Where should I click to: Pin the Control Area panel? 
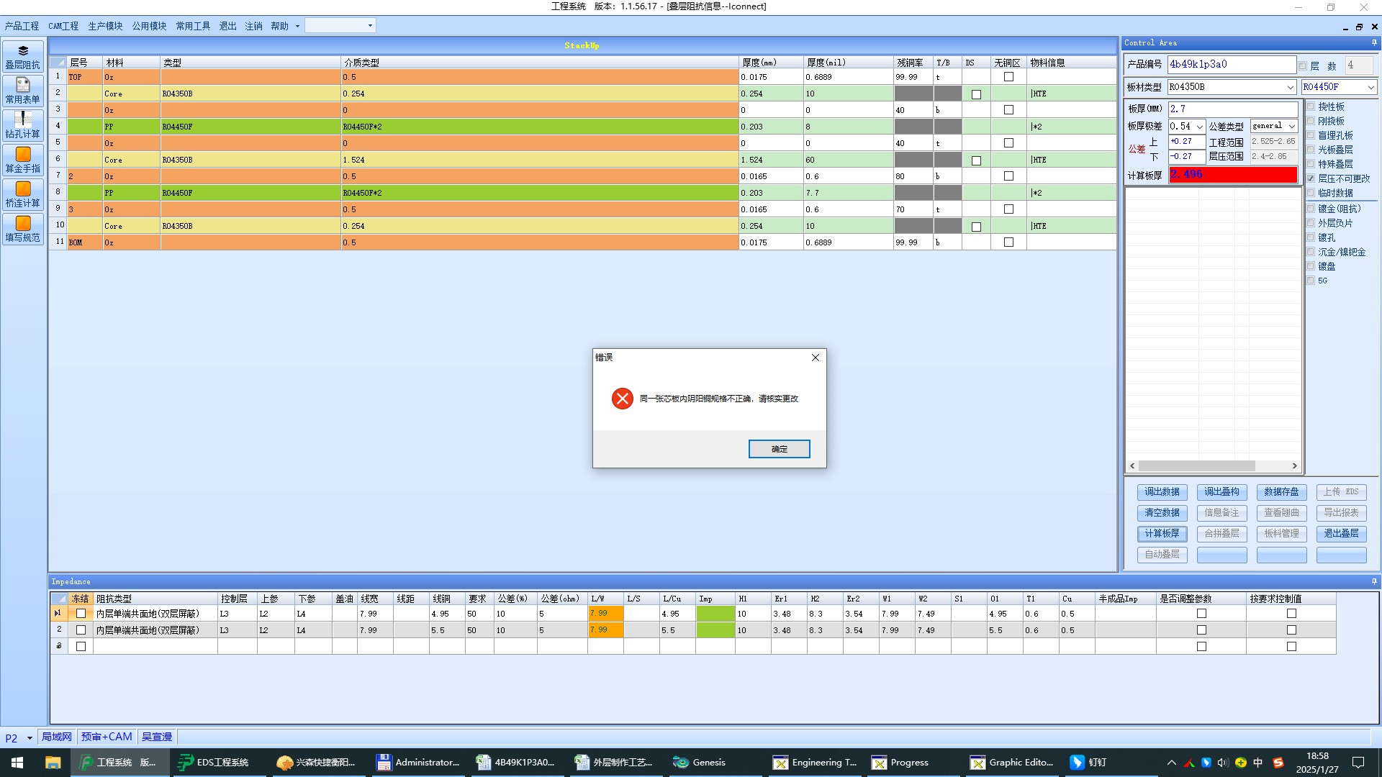pos(1373,43)
